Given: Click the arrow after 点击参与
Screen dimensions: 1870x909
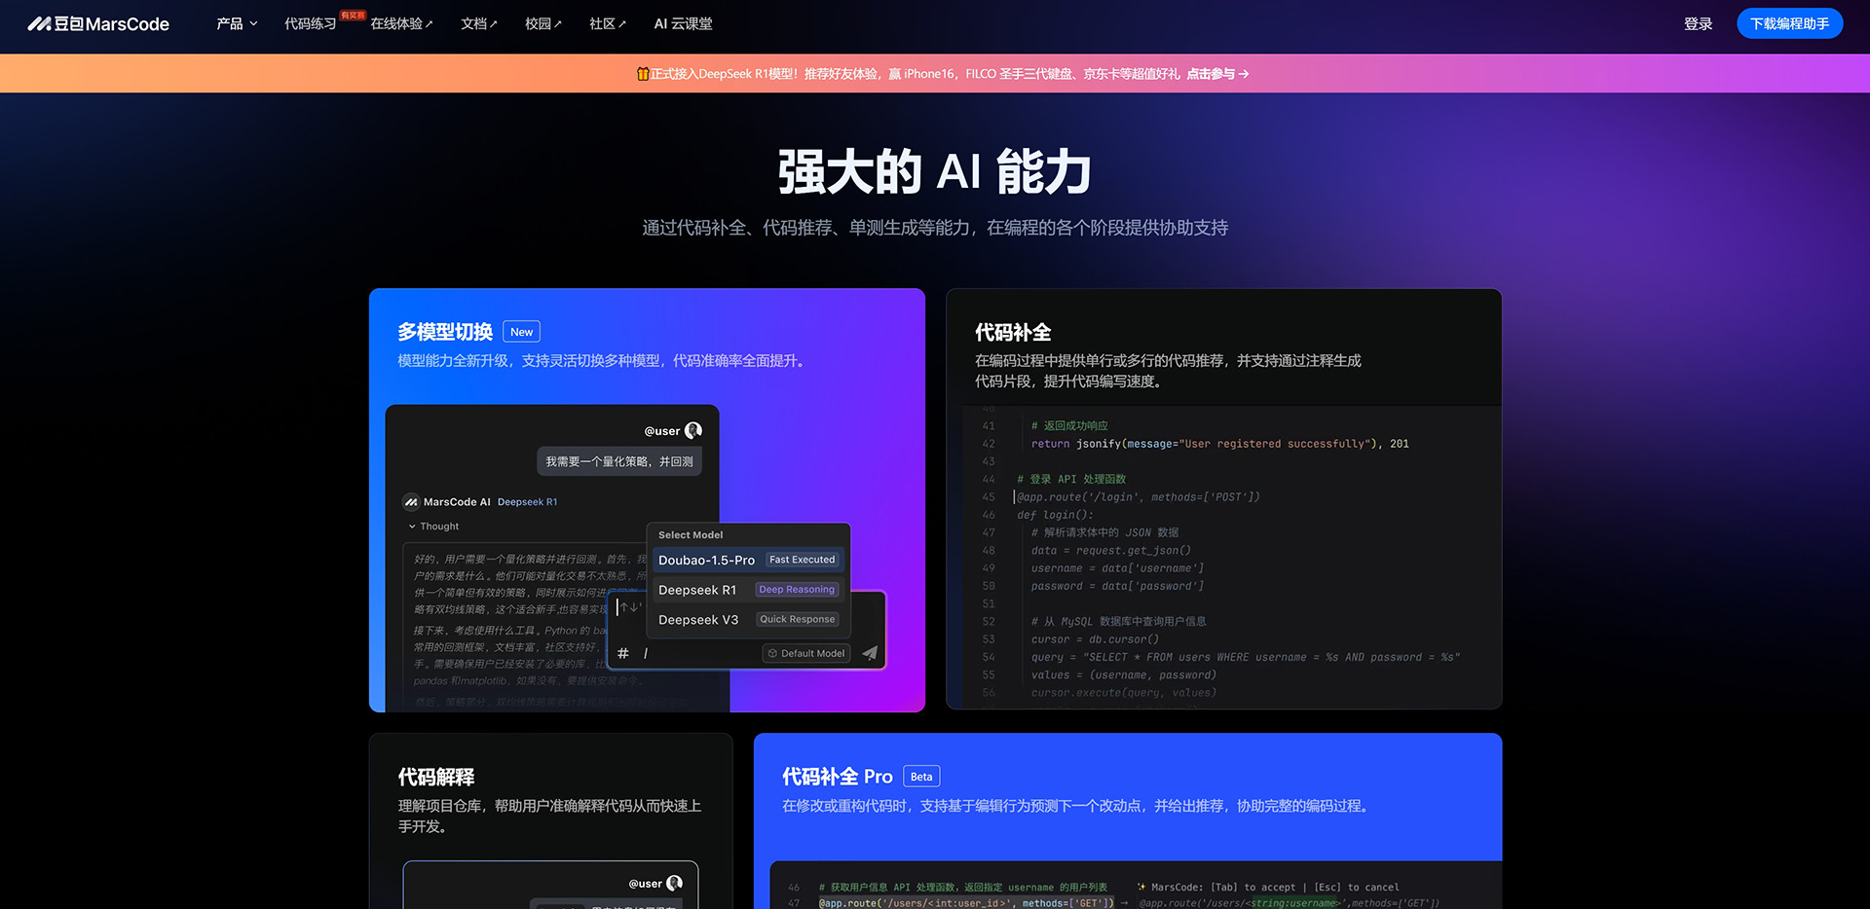Looking at the screenshot, I should click(1244, 74).
